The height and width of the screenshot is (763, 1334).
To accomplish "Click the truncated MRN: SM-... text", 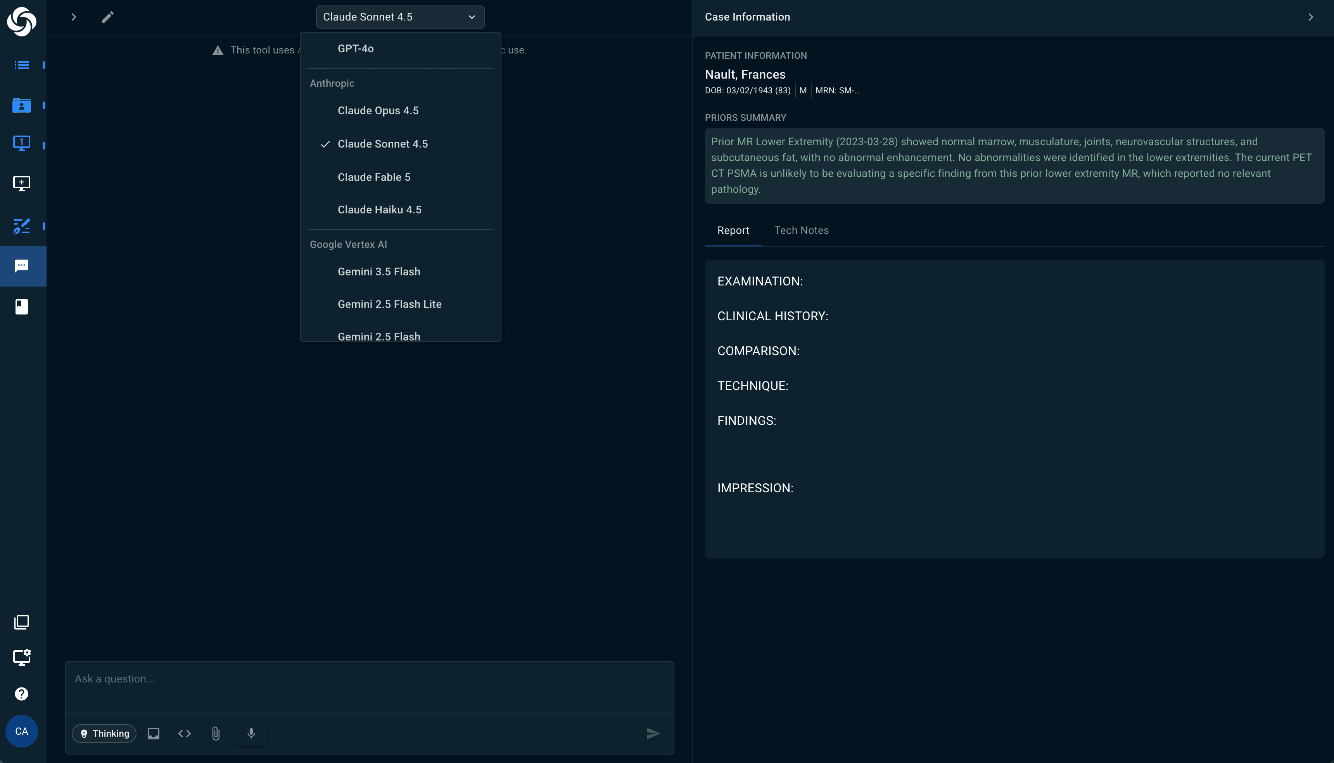I will pyautogui.click(x=837, y=91).
